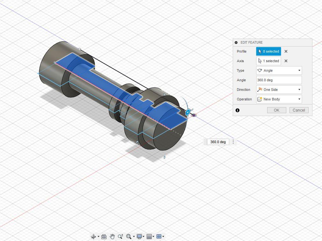
Task: Expand the Display Settings dropdown arrow
Action: pyautogui.click(x=143, y=237)
